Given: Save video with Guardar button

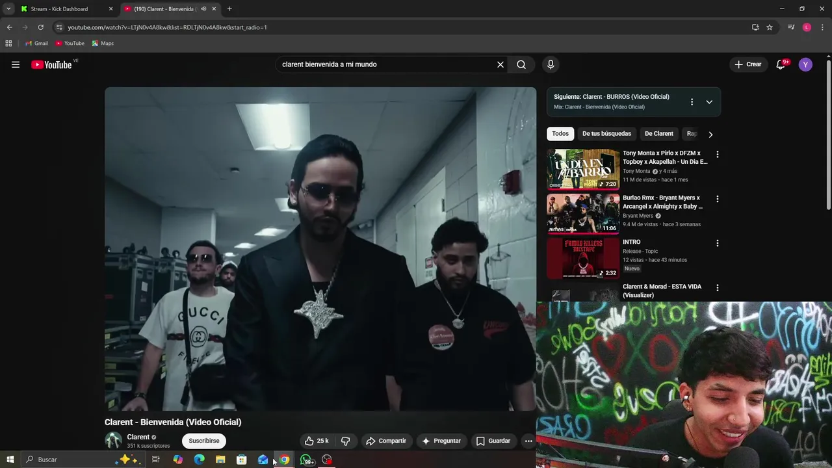Looking at the screenshot, I should coord(493,441).
